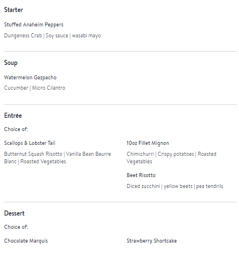This screenshot has height=257, width=239.
Task: Click the Starter section heading
Action: pyautogui.click(x=13, y=10)
